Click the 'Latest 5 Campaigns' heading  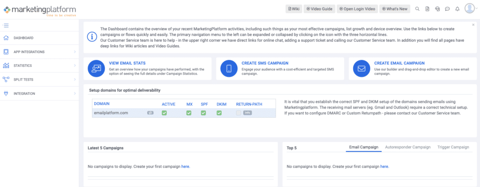(105, 148)
